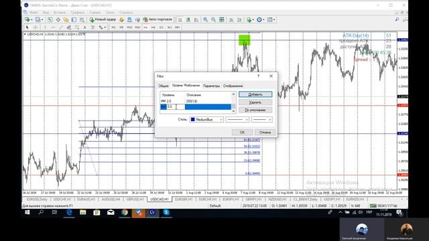Open the line style dropdown
Image resolution: width=429 pixels, height=241 pixels.
[237, 119]
